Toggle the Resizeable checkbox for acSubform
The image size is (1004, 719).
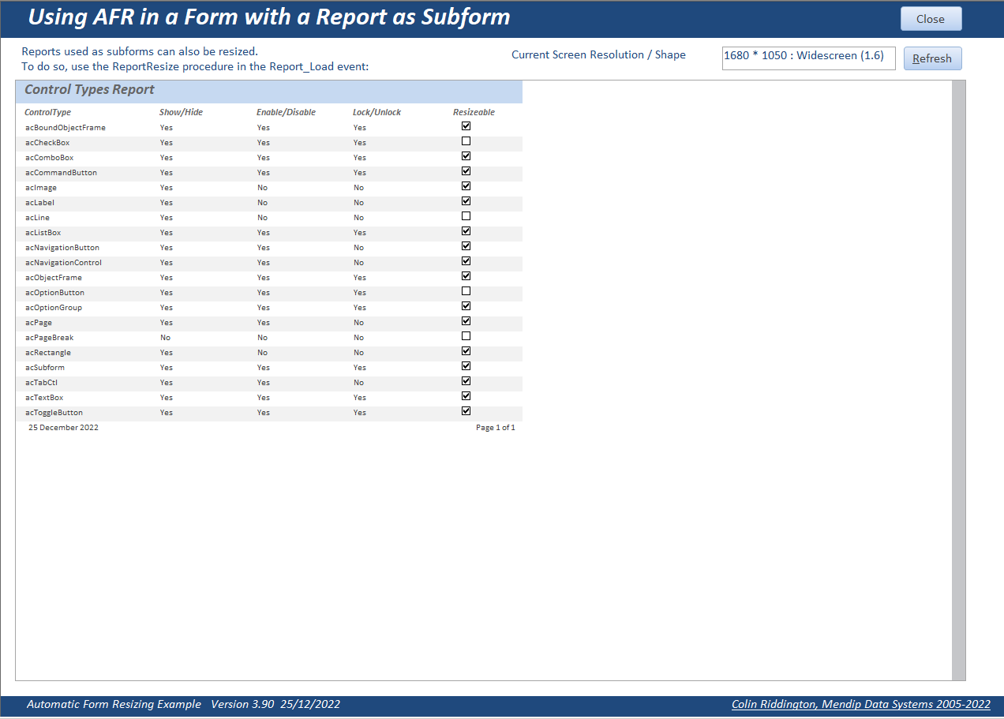[466, 365]
